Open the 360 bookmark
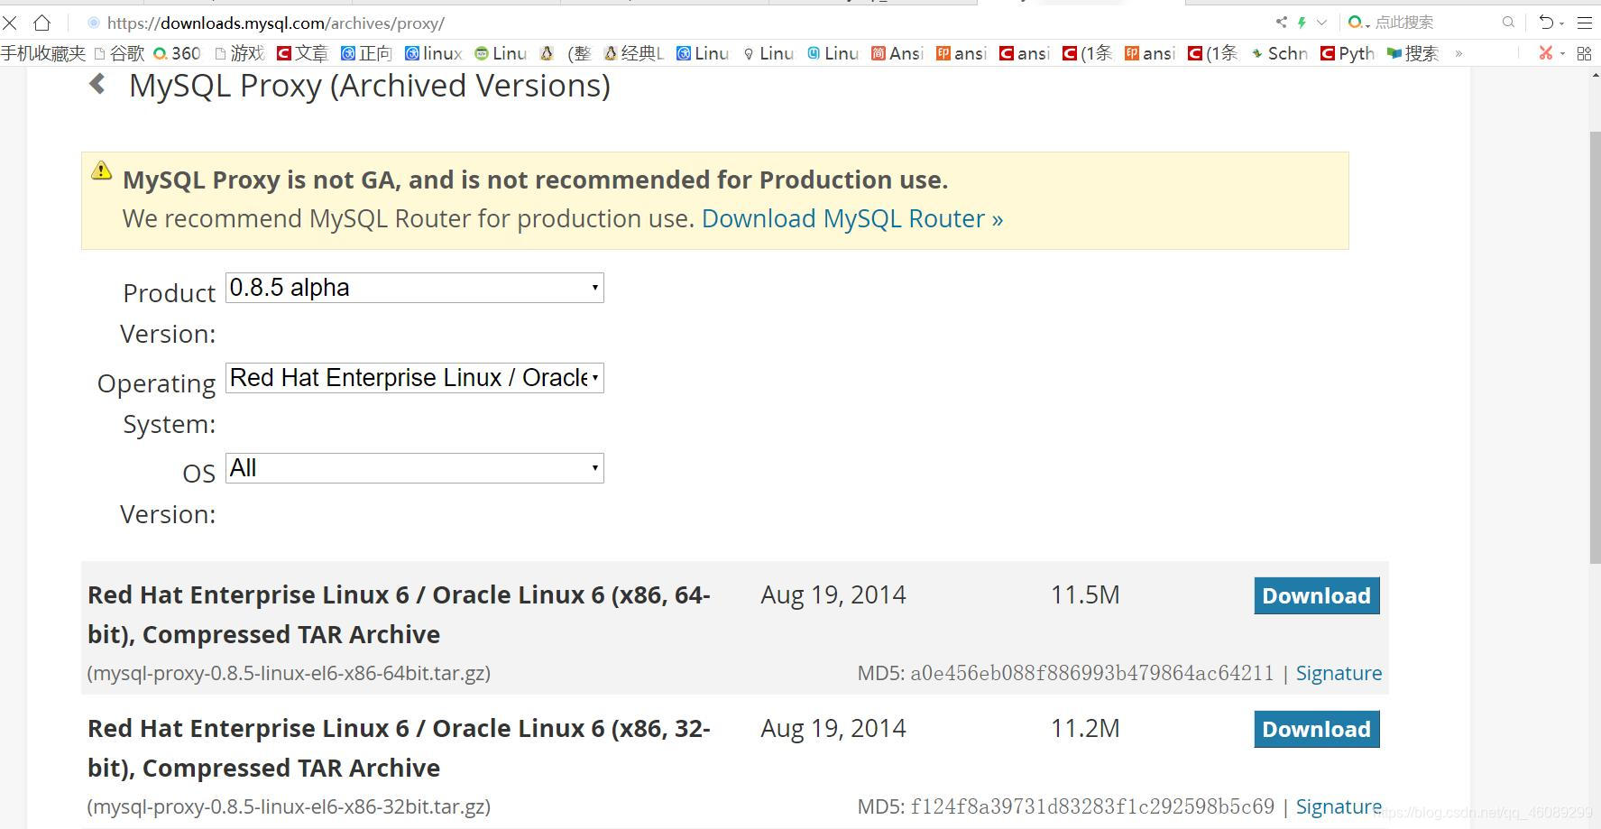This screenshot has width=1601, height=829. [177, 53]
